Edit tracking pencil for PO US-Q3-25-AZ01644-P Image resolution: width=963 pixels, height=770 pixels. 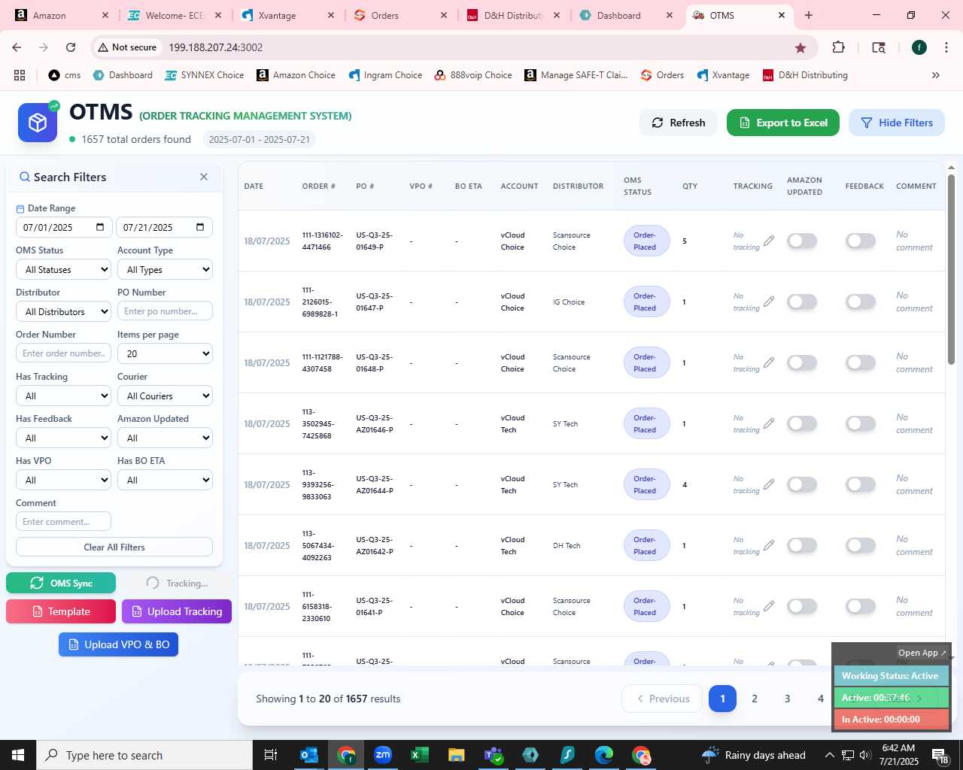coord(768,484)
